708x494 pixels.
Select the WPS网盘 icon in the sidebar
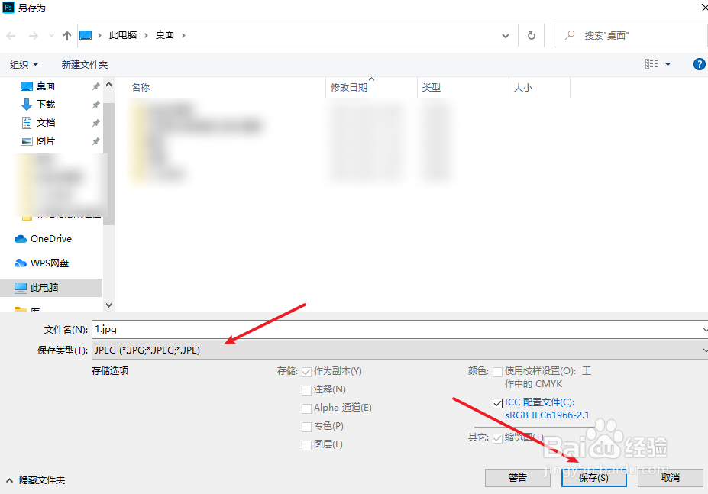19,263
